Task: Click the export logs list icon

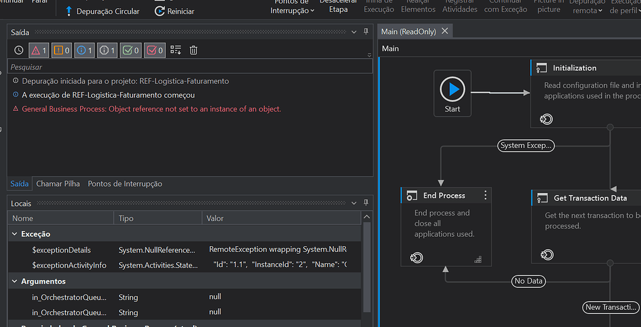Action: (x=175, y=50)
